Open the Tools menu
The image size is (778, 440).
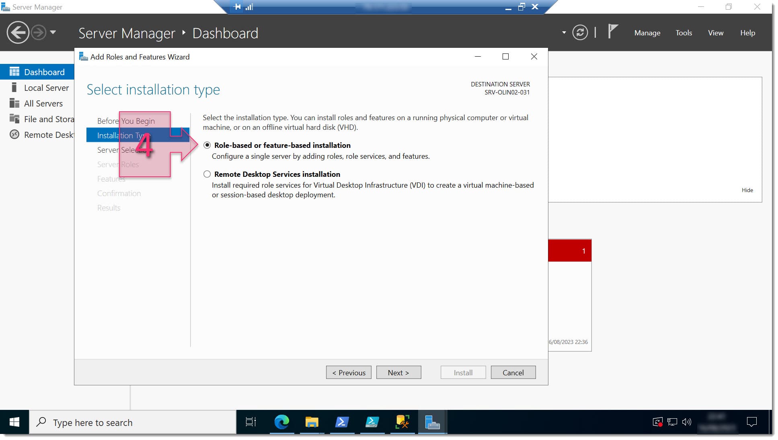(684, 33)
